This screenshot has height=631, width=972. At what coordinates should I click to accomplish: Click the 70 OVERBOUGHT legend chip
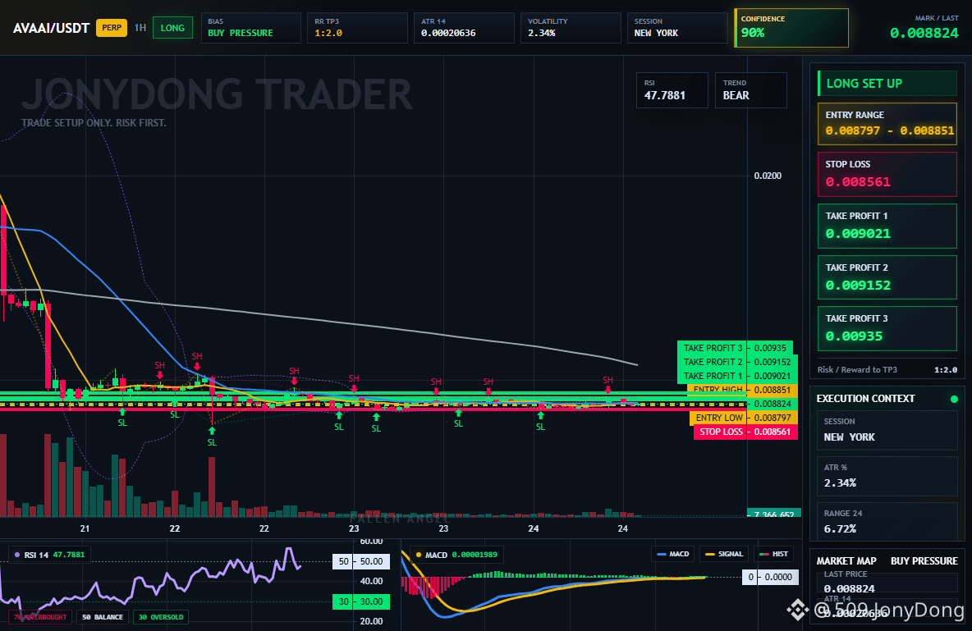point(40,617)
